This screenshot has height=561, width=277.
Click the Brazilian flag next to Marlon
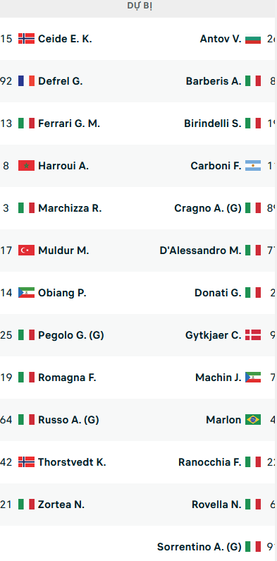point(253,419)
